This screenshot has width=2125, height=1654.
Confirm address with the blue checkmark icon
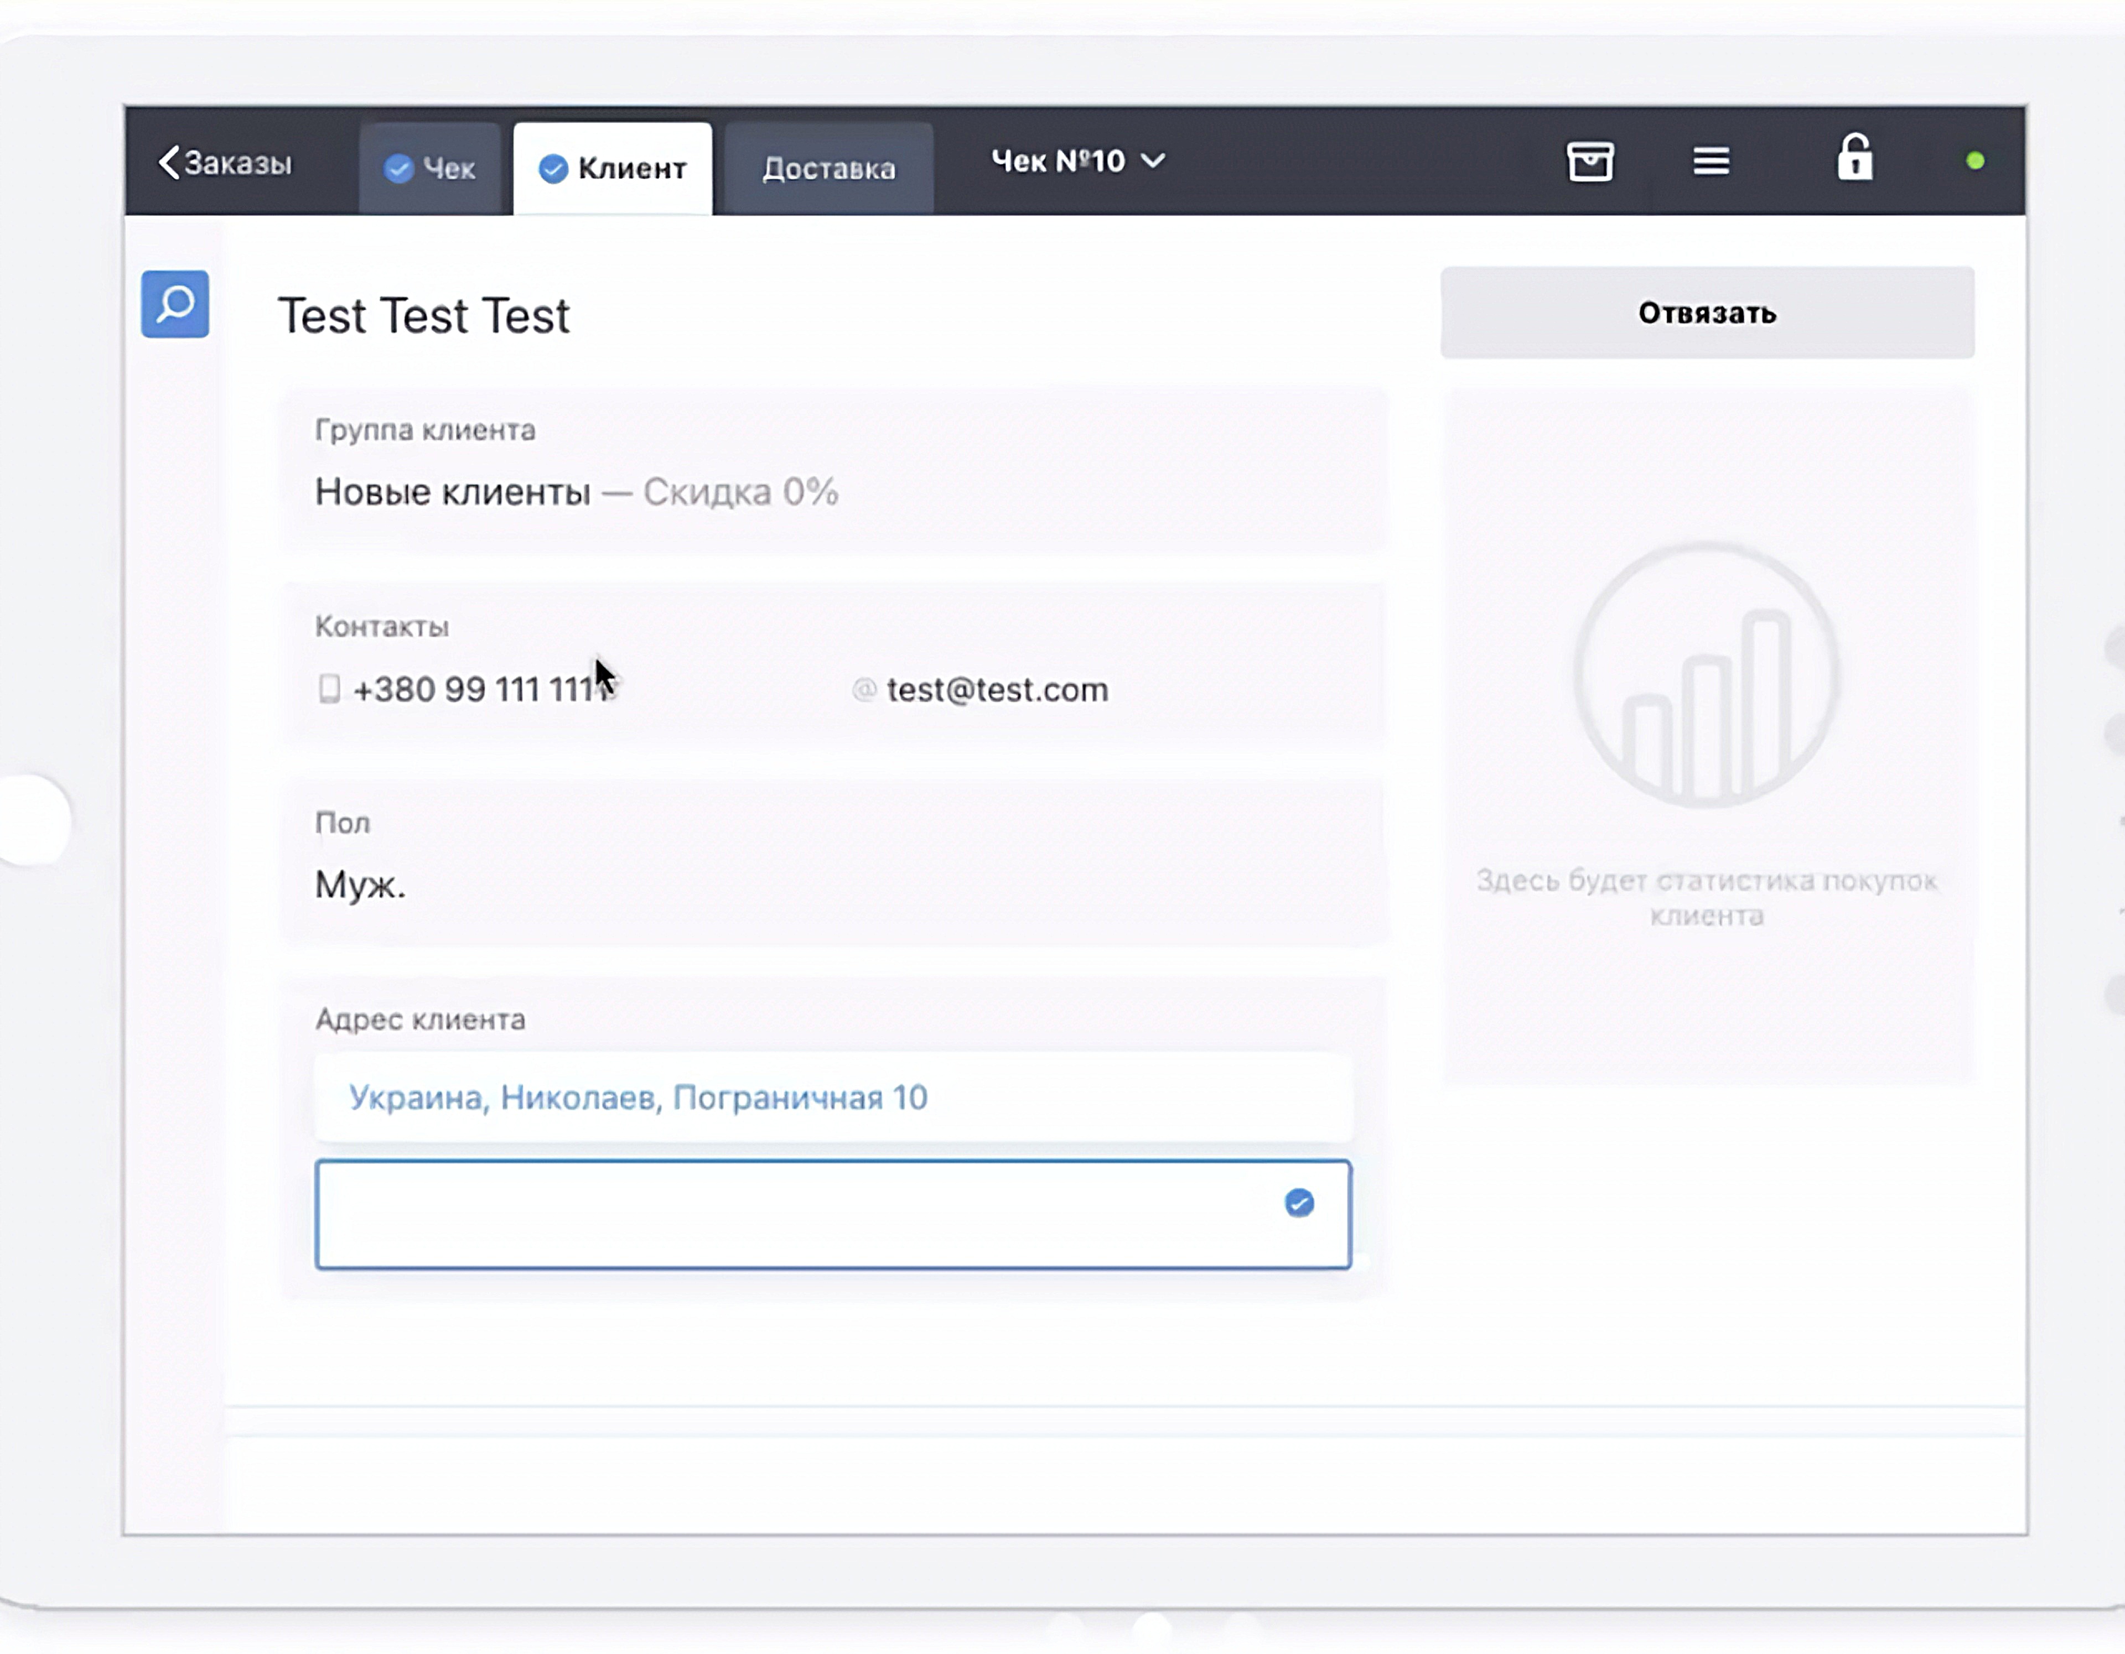pos(1299,1204)
